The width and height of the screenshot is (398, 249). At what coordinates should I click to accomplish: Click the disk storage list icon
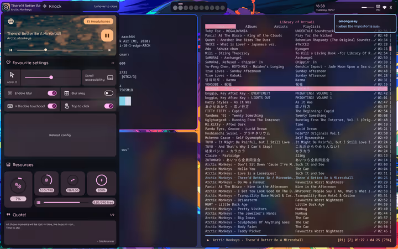(x=39, y=203)
